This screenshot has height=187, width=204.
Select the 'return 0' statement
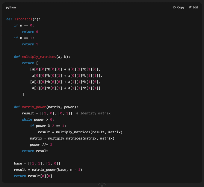click(x=30, y=32)
